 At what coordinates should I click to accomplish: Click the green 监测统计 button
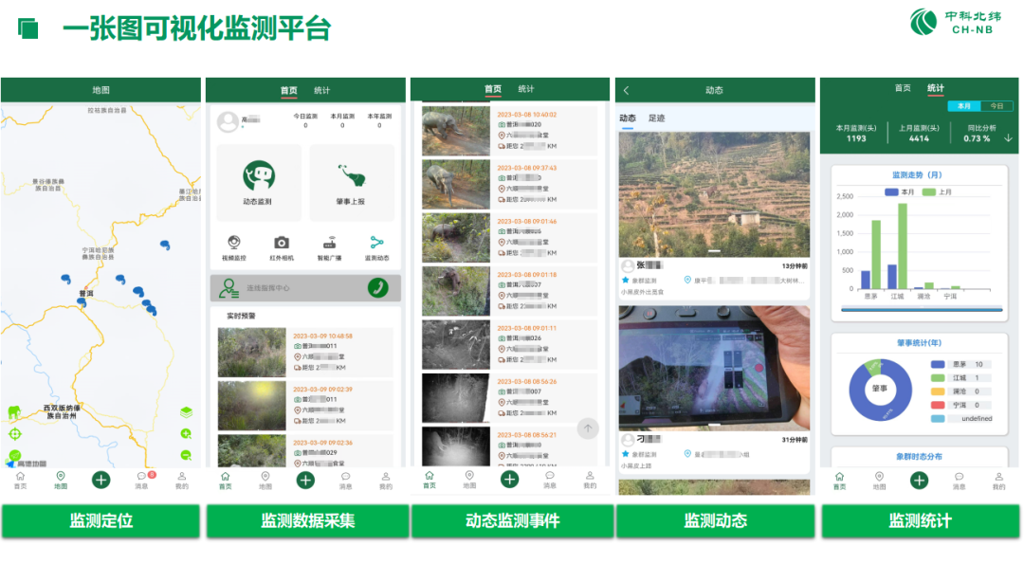point(920,520)
